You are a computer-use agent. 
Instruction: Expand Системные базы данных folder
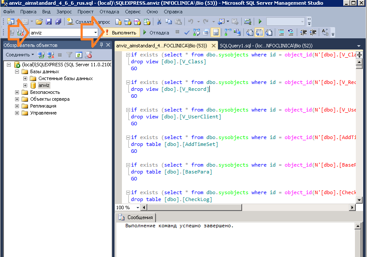(x=25, y=78)
